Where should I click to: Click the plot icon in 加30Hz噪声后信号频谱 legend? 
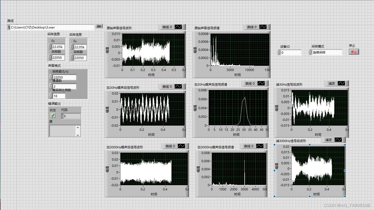coord(261,83)
